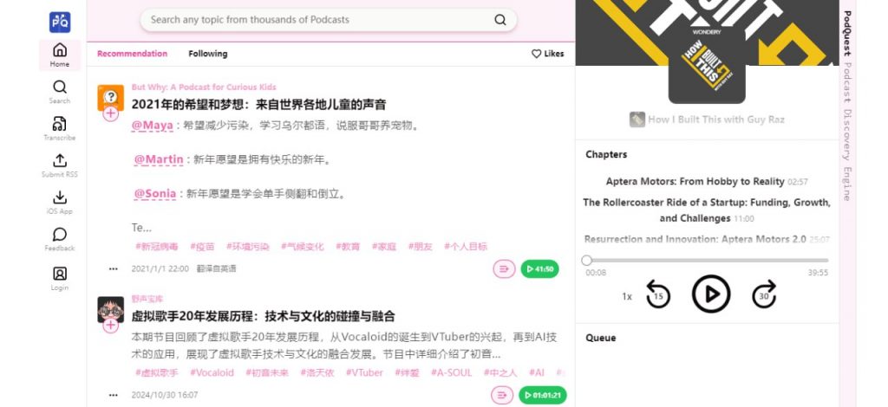
Task: Select the #Vocaloid hashtag
Action: [212, 372]
